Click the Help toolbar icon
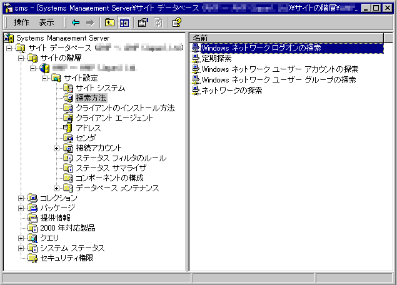This screenshot has width=397, height=285. click(x=176, y=22)
